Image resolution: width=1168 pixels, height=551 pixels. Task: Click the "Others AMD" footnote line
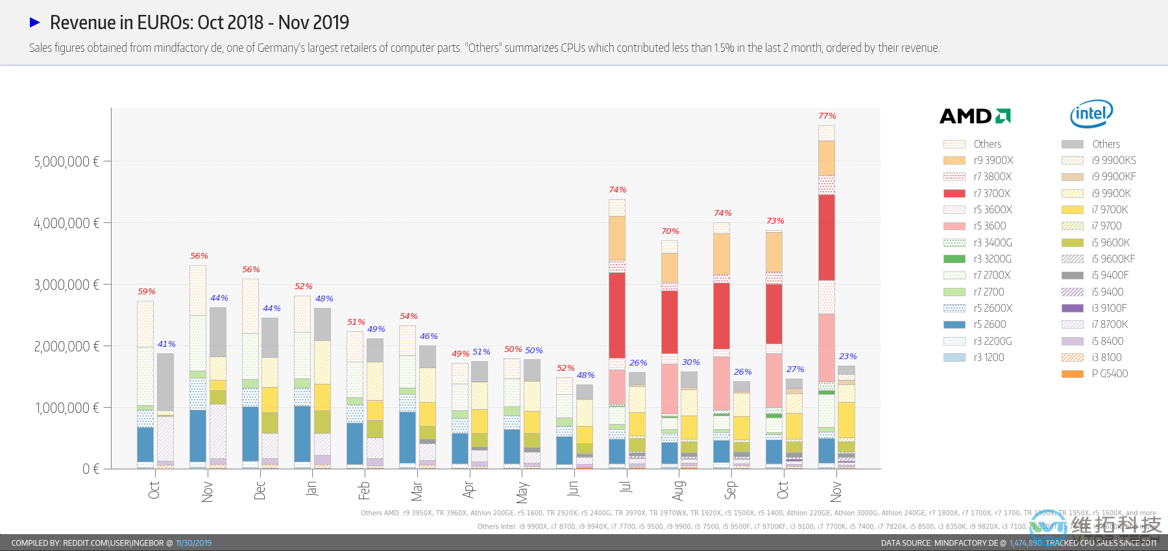coord(759,513)
